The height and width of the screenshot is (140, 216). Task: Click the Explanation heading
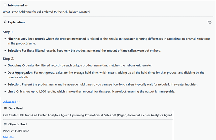[17, 22]
